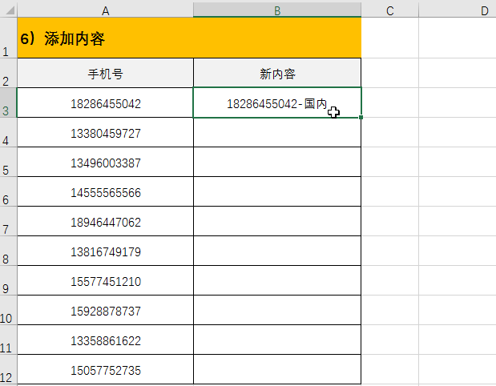Screen dimensions: 496x386
Task: Select row 12 header
Action: pos(8,369)
